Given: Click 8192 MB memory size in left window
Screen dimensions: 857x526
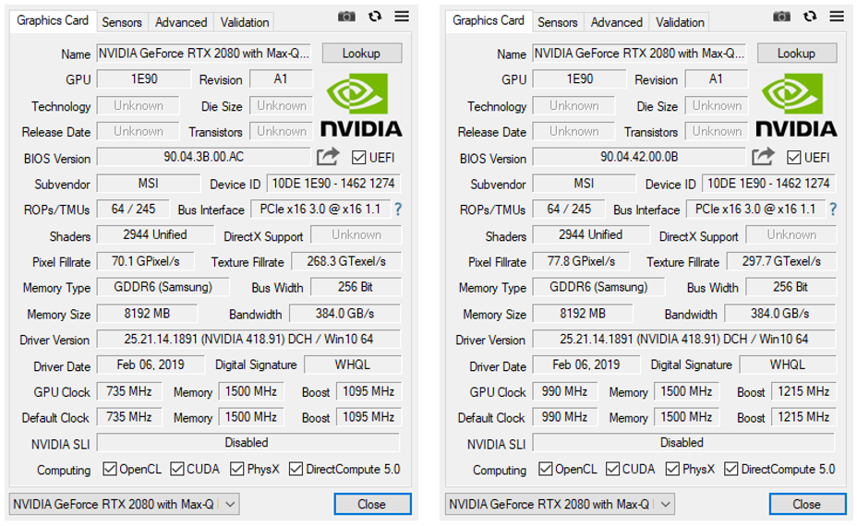Looking at the screenshot, I should click(x=147, y=314).
